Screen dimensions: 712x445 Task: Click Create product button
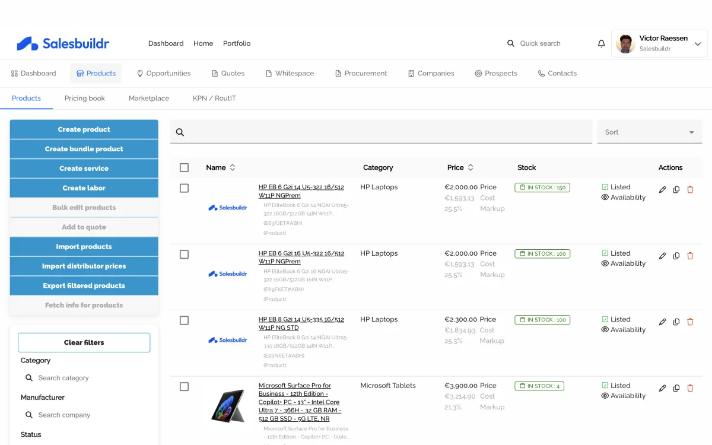(84, 129)
